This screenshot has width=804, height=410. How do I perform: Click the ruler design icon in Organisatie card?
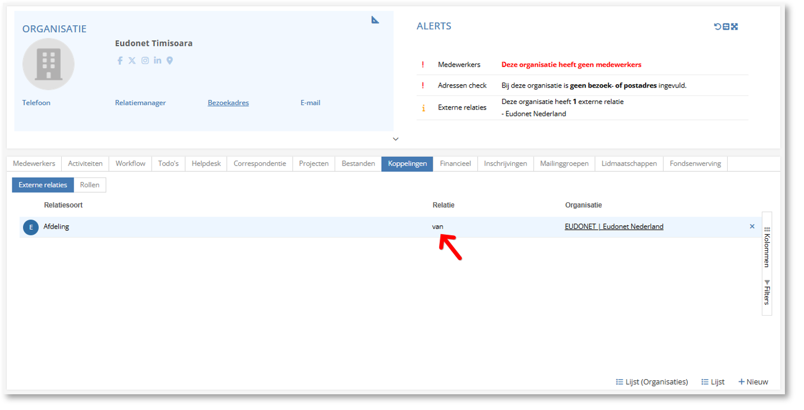tap(375, 20)
